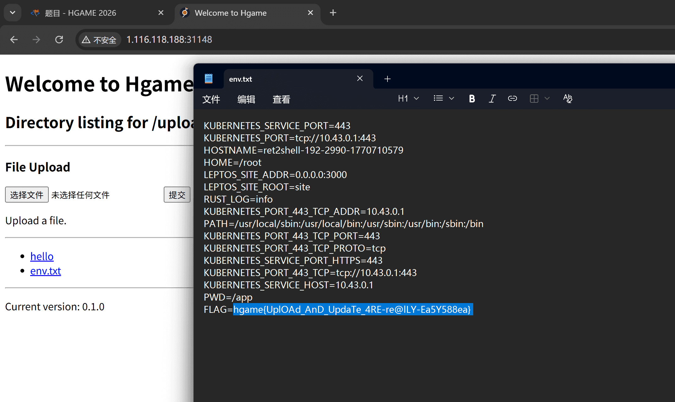The height and width of the screenshot is (402, 675).
Task: Click the bulleted list icon
Action: pos(438,99)
